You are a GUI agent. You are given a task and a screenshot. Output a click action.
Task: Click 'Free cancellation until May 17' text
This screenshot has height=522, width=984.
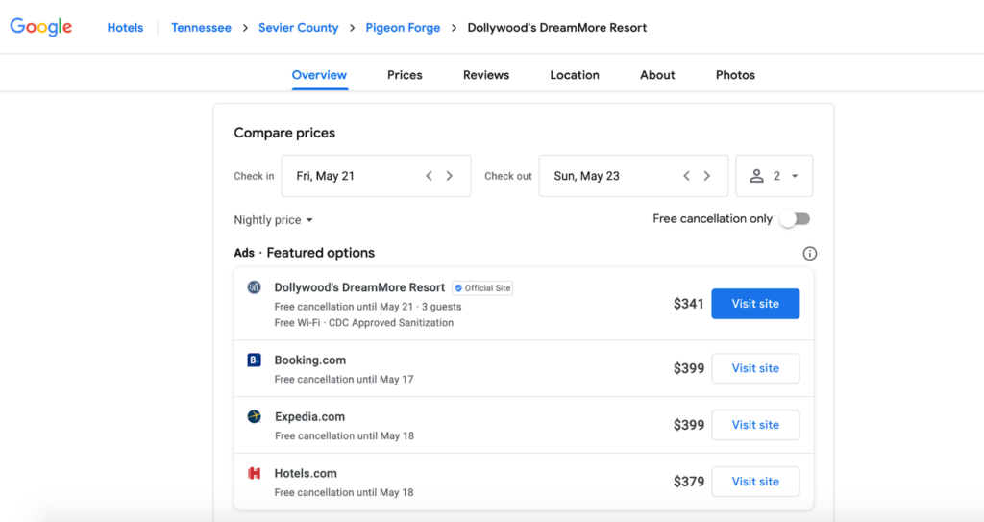[x=344, y=380]
